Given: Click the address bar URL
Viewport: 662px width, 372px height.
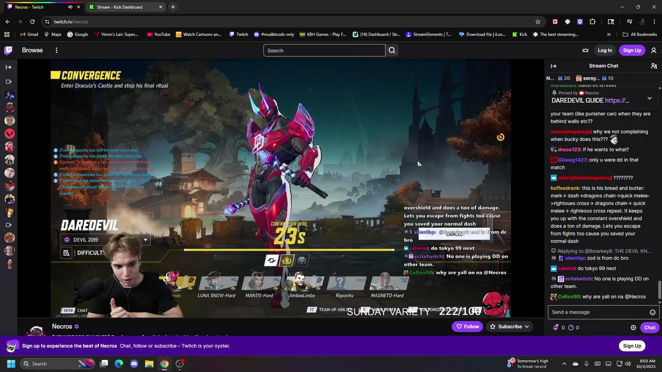Looking at the screenshot, I should coord(71,22).
